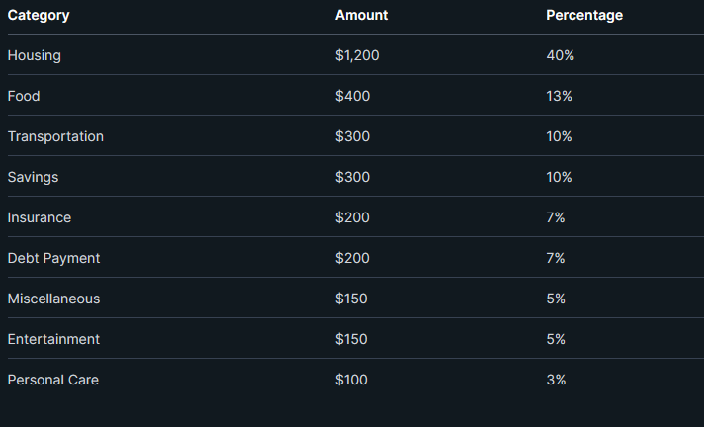Viewport: 704px width, 427px height.
Task: Click the 7% value in Insurance row
Action: point(556,217)
